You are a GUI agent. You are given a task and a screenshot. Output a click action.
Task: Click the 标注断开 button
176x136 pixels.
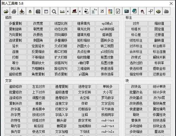[x=159, y=46]
